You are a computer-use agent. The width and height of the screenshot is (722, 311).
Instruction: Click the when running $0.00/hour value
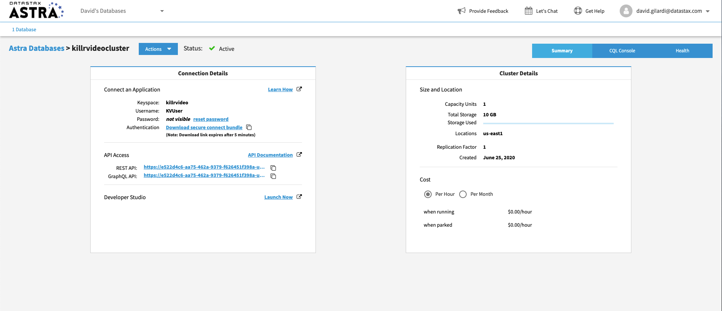[x=520, y=212]
